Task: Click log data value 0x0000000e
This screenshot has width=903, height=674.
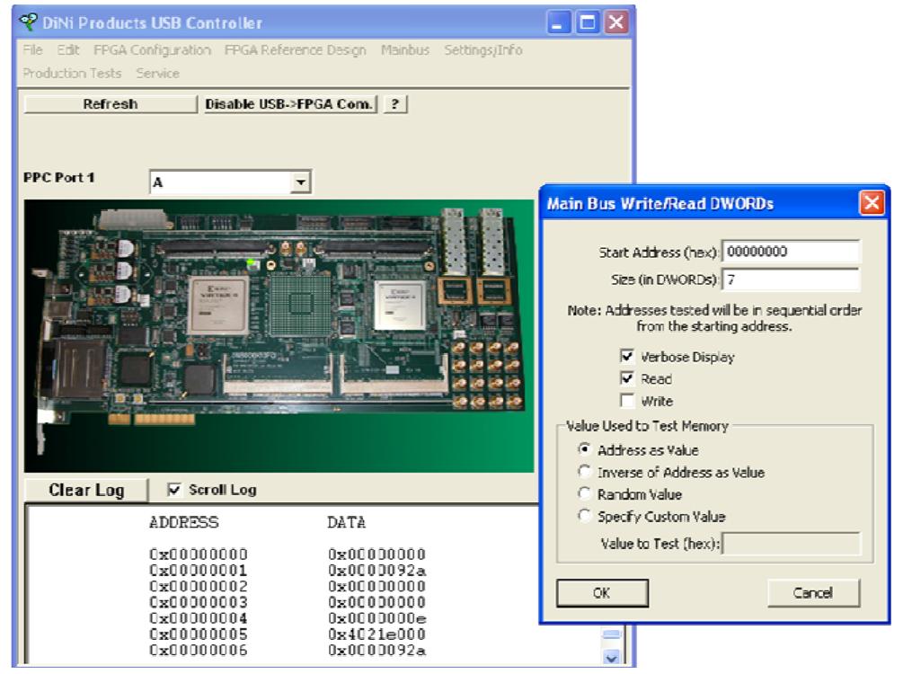Action: 377,618
